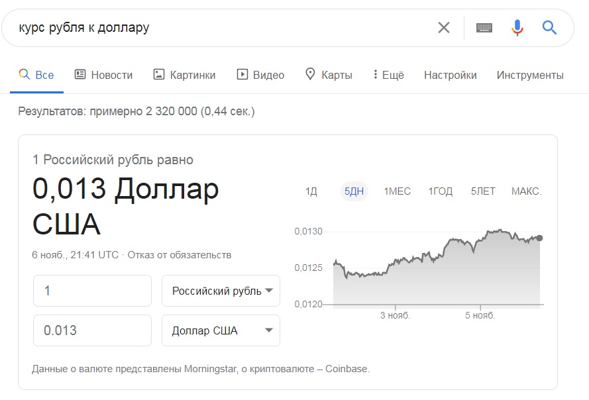Click the ruble amount input field
This screenshot has height=400, width=589.
coord(93,291)
